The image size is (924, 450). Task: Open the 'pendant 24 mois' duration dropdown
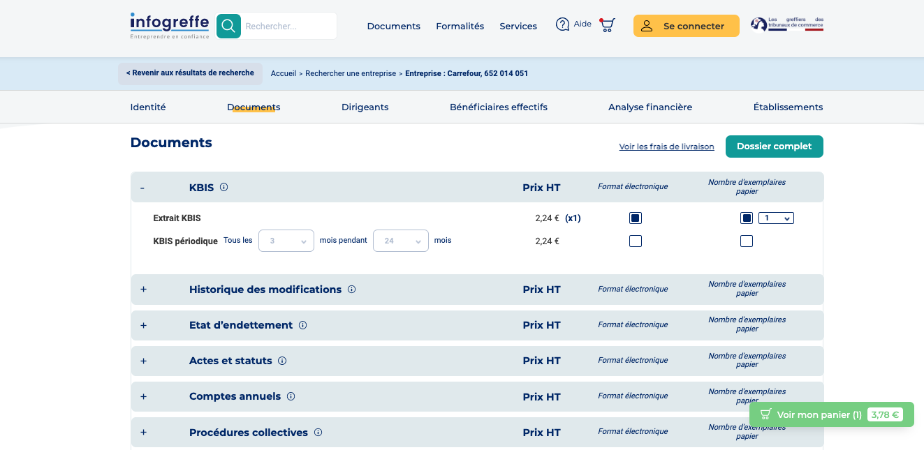click(x=401, y=241)
